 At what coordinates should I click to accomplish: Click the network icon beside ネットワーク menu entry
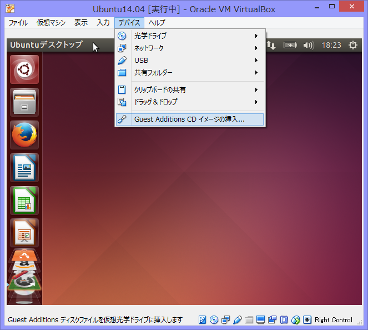(122, 48)
